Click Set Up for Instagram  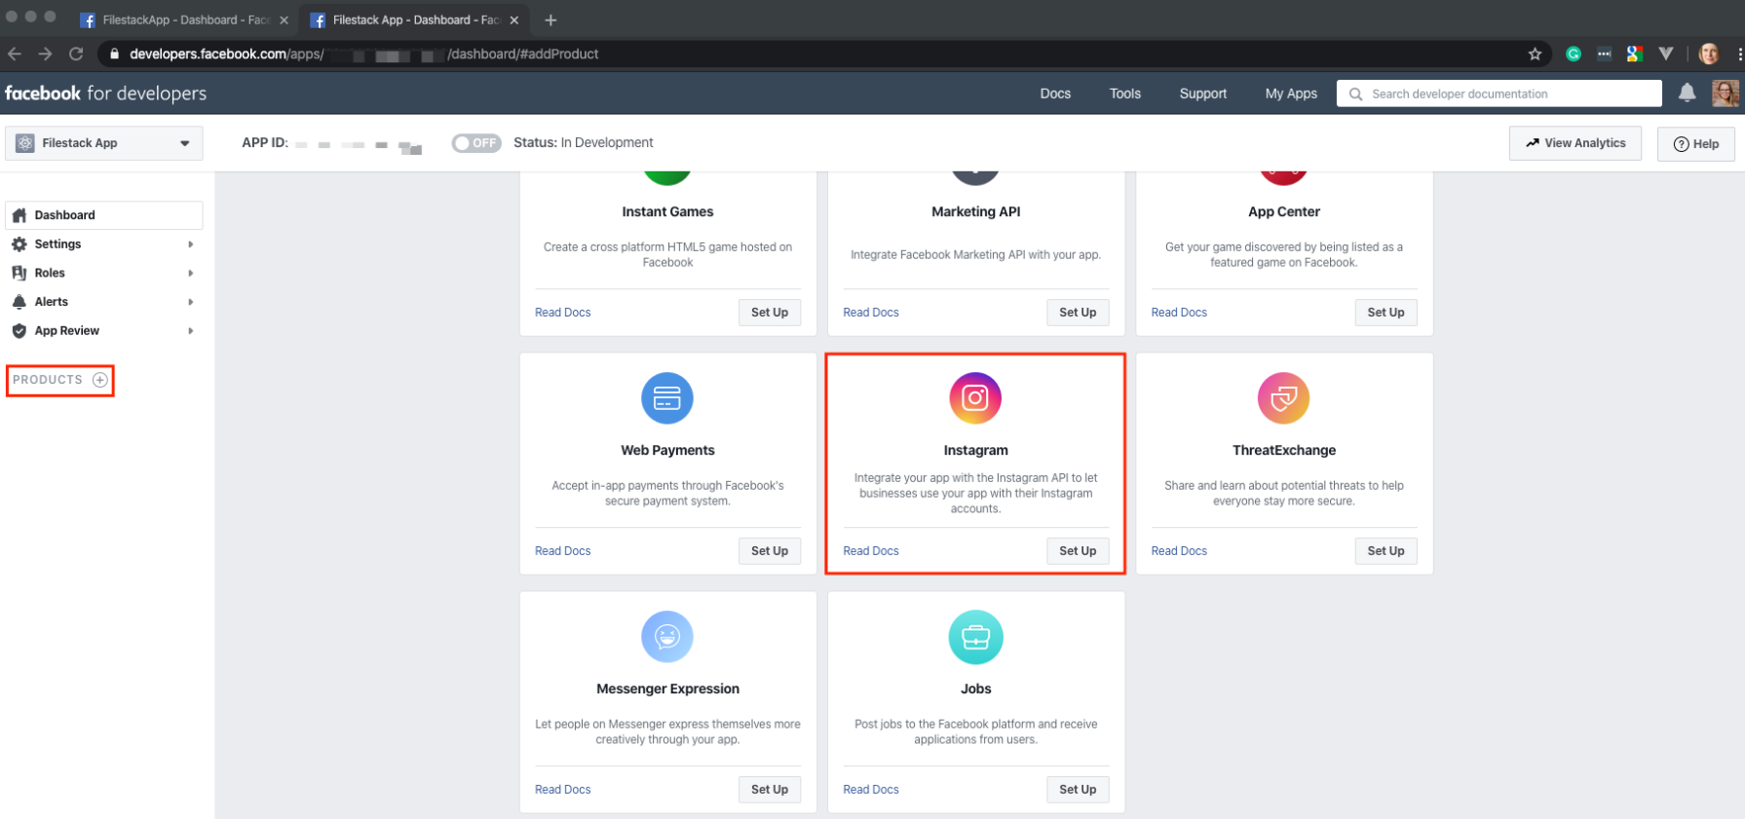point(1078,551)
